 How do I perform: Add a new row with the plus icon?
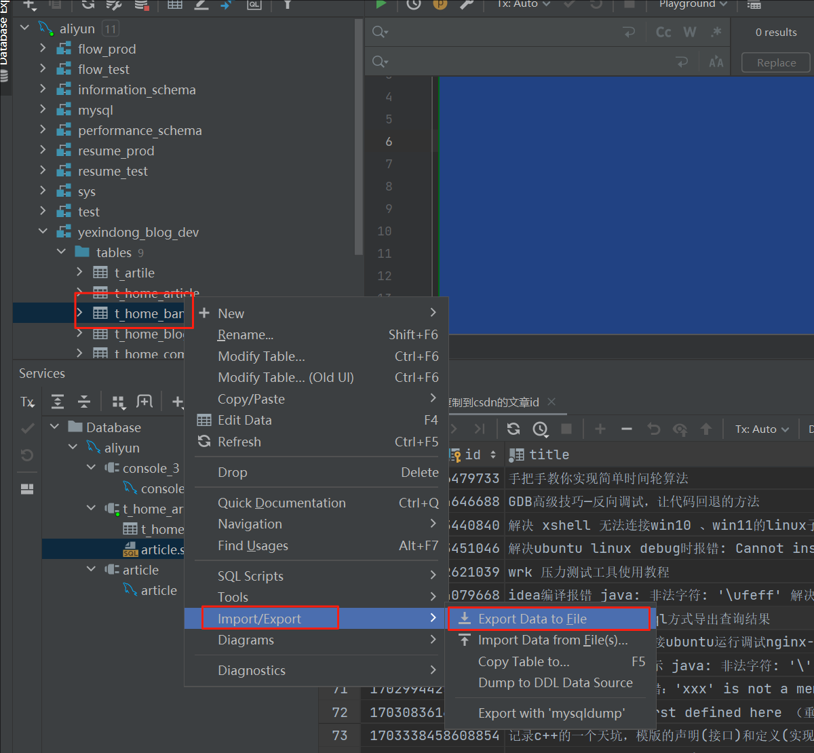click(x=599, y=429)
